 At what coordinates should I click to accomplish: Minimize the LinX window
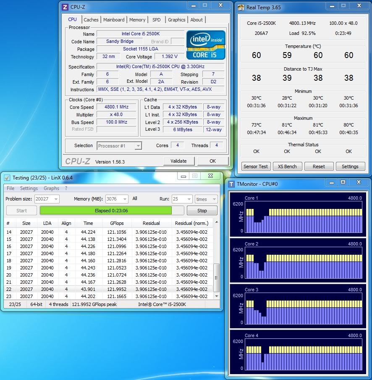(183, 176)
